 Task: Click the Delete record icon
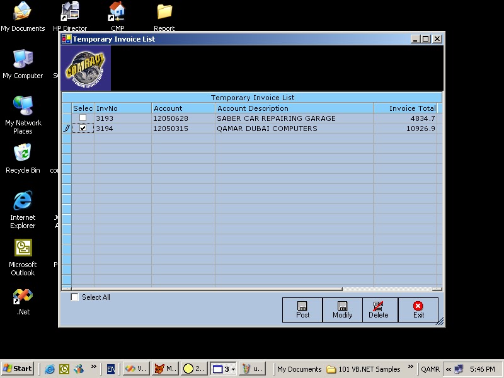(379, 306)
